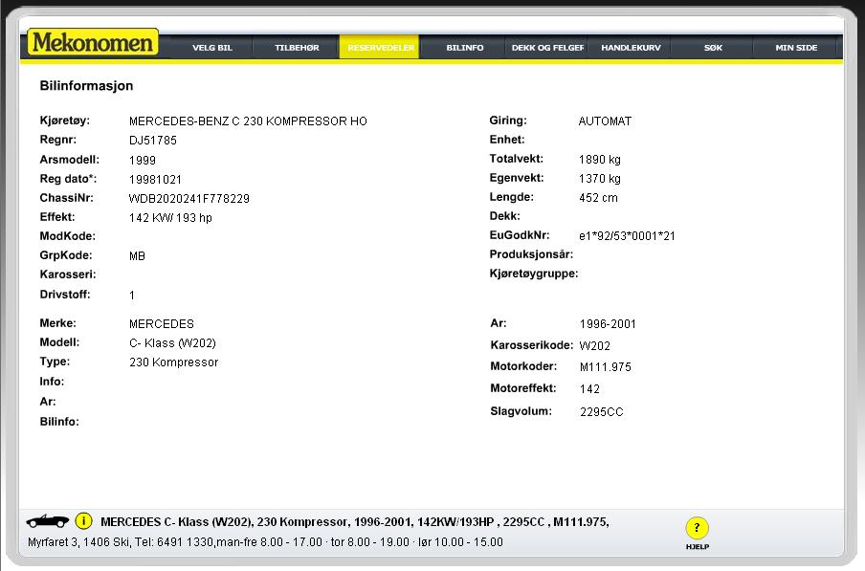Click Lengde value 452 cm
The width and height of the screenshot is (865, 571).
pos(598,197)
